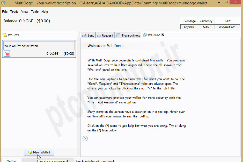Click the USD currency cell

click(x=206, y=27)
